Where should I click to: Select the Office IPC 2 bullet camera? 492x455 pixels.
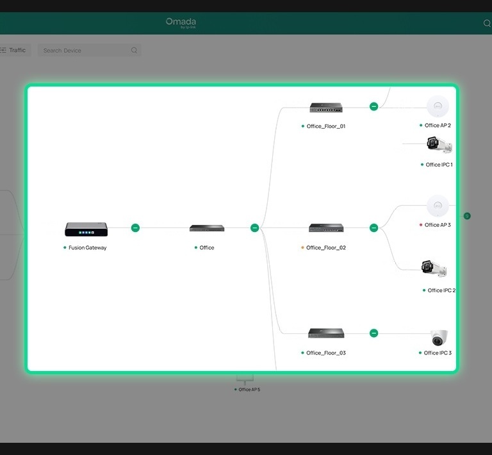[x=434, y=269]
